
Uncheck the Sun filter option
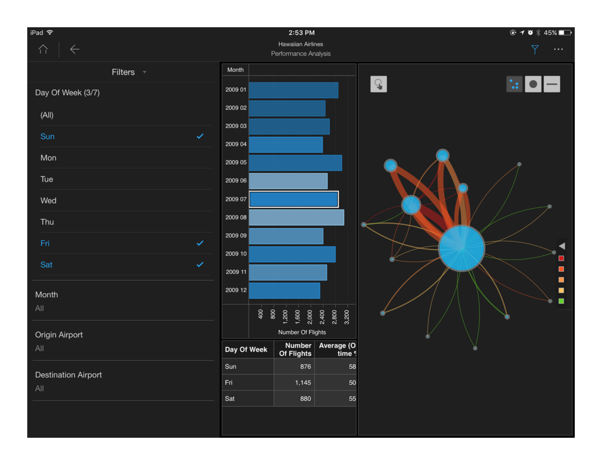(126, 137)
